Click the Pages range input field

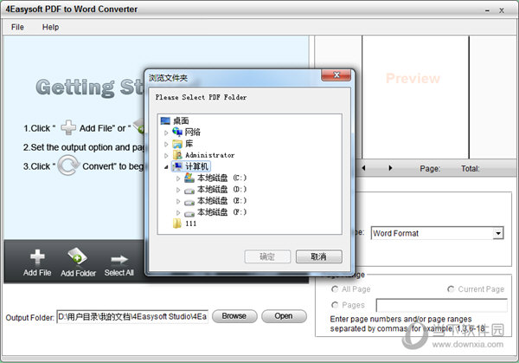click(441, 305)
